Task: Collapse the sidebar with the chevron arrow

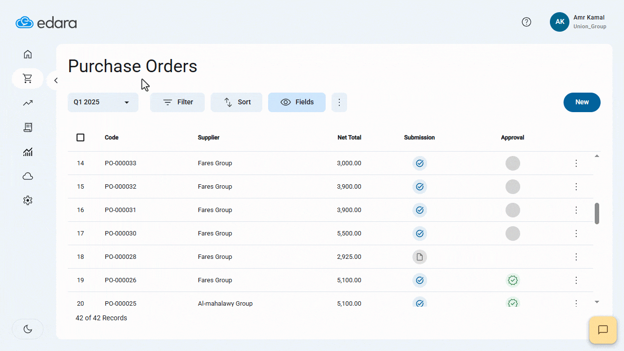Action: tap(56, 80)
